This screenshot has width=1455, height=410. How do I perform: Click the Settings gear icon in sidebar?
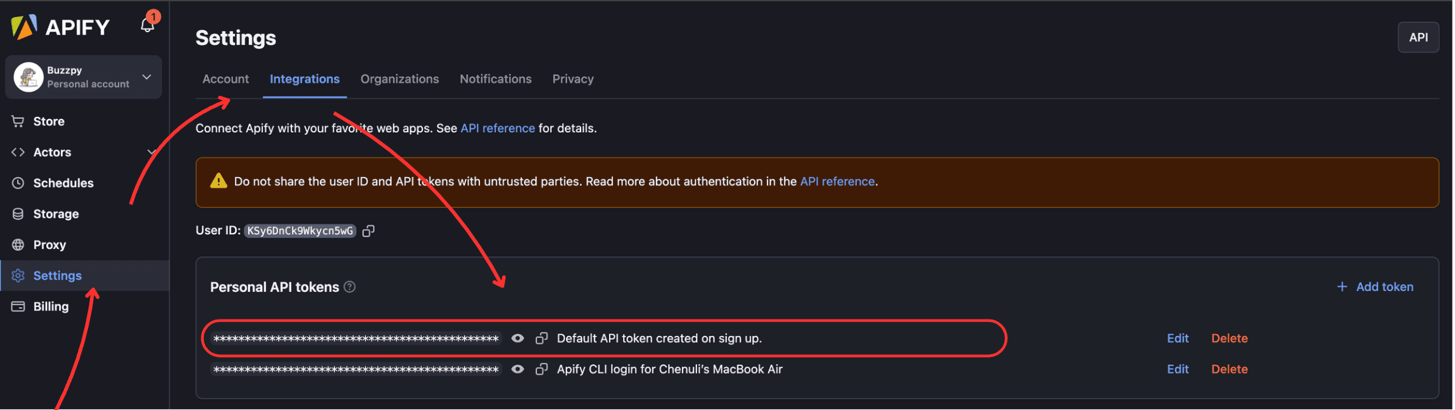click(17, 275)
